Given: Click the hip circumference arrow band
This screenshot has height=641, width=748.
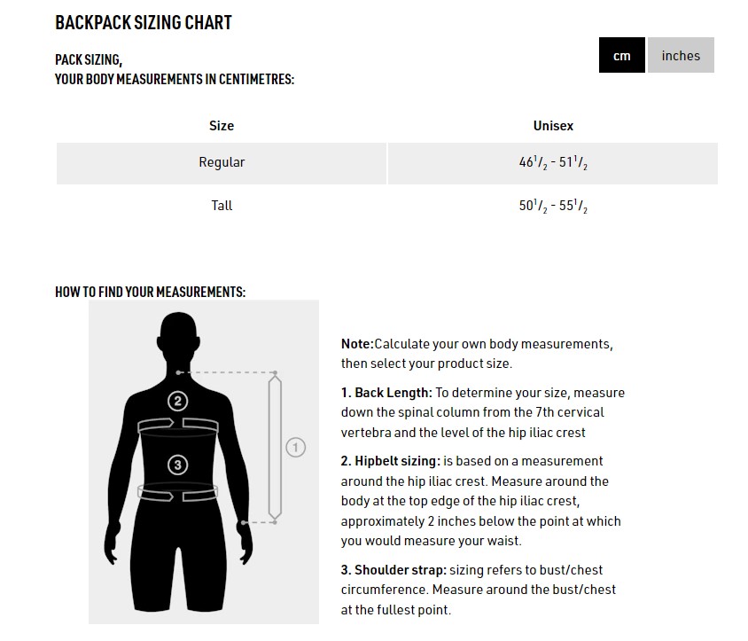Looking at the screenshot, I should (x=177, y=492).
